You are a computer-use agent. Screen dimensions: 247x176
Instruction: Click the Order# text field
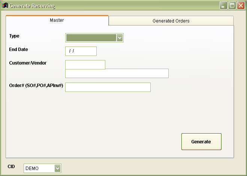click(x=108, y=87)
